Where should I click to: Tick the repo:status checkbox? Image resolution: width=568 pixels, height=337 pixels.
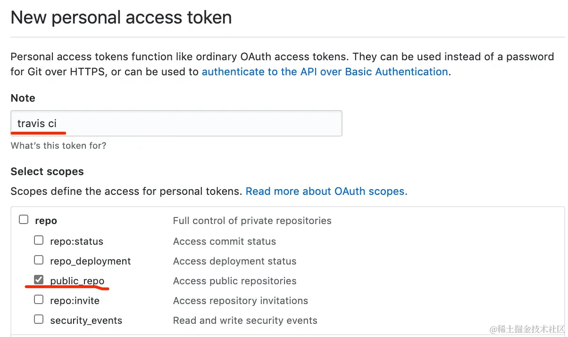[39, 241]
